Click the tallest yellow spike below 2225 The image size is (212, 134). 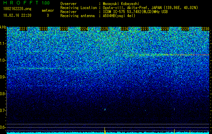[105, 130]
